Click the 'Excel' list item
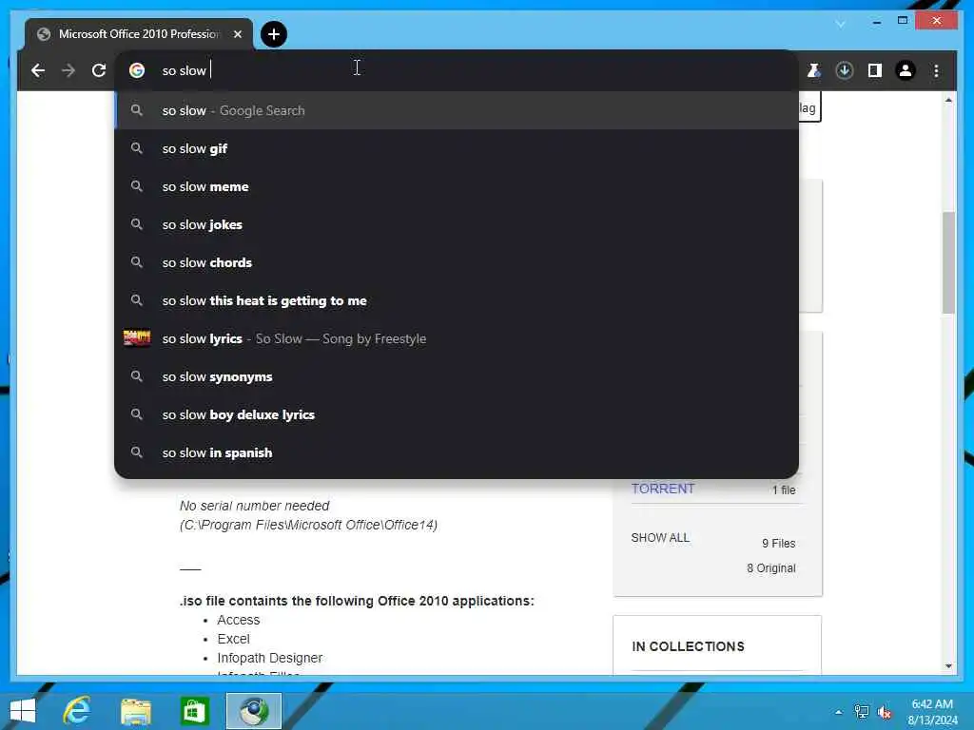 point(234,639)
